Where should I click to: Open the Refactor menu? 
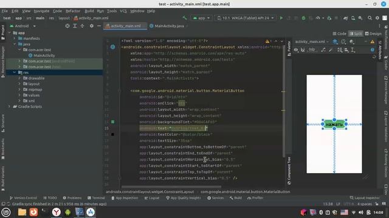(73, 11)
